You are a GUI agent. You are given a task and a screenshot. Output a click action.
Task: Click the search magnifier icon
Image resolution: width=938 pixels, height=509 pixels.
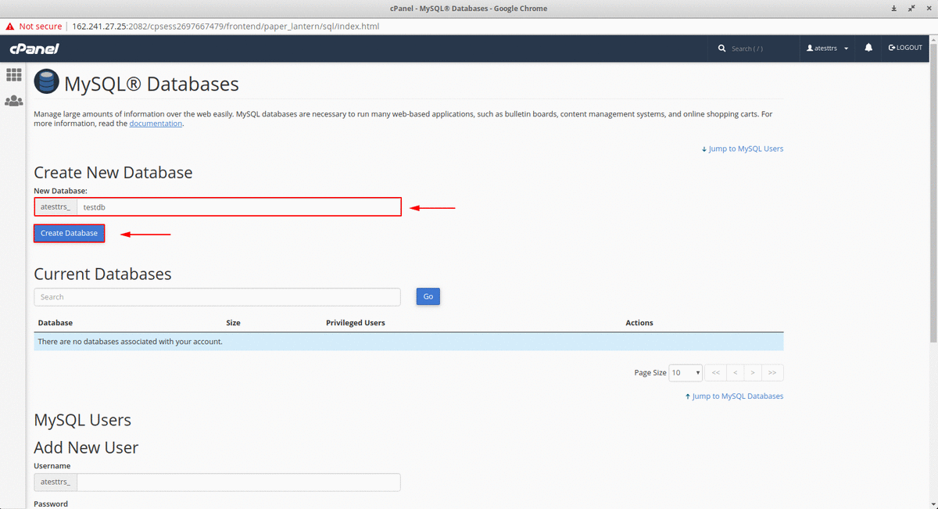coord(721,48)
